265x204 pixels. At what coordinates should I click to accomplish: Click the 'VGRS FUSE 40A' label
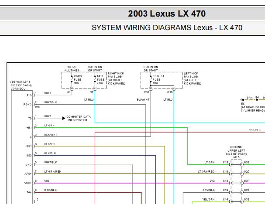pyautogui.click(x=78, y=79)
